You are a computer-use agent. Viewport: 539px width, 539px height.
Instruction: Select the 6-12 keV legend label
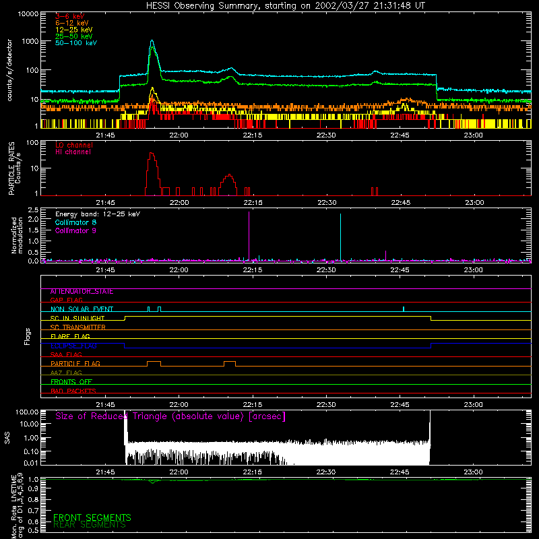click(x=72, y=23)
